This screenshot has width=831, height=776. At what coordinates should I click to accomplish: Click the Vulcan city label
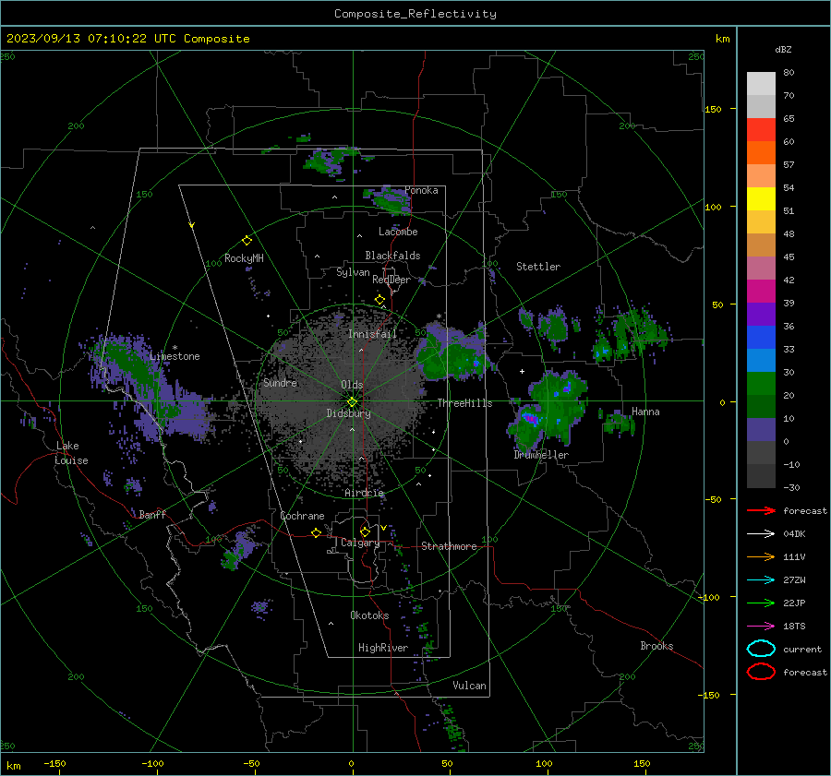[469, 686]
